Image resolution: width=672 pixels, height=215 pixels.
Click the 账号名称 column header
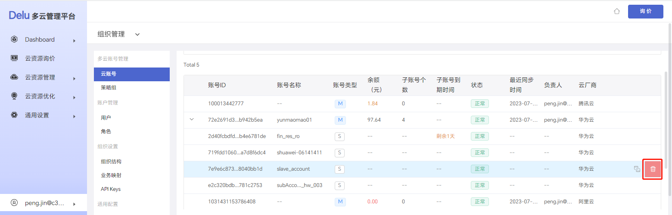(x=289, y=85)
